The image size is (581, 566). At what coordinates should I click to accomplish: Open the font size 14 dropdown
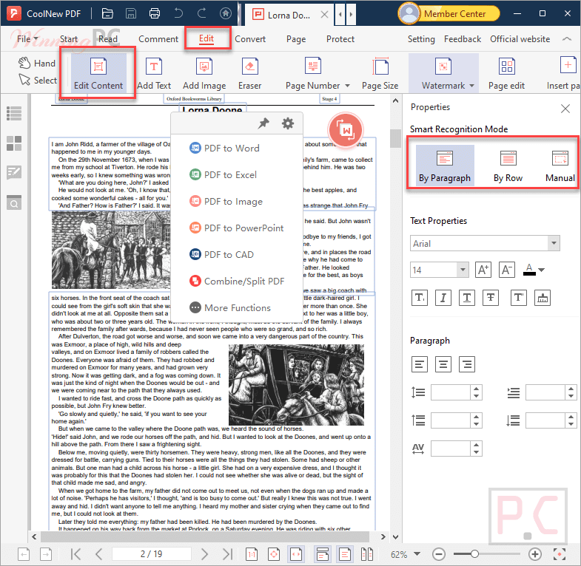click(x=463, y=270)
